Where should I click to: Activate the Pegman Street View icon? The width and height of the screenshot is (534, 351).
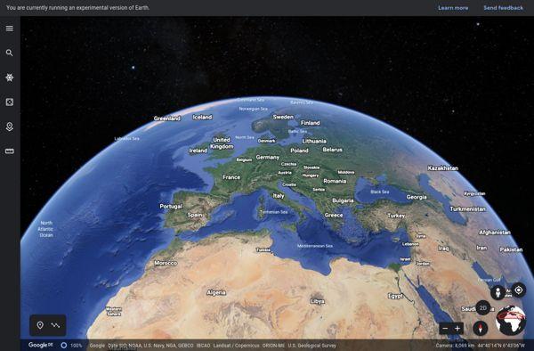(x=498, y=293)
